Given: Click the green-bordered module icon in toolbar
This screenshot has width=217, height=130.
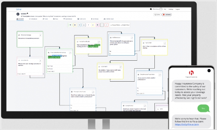Looking at the screenshot, I should pos(70,25).
